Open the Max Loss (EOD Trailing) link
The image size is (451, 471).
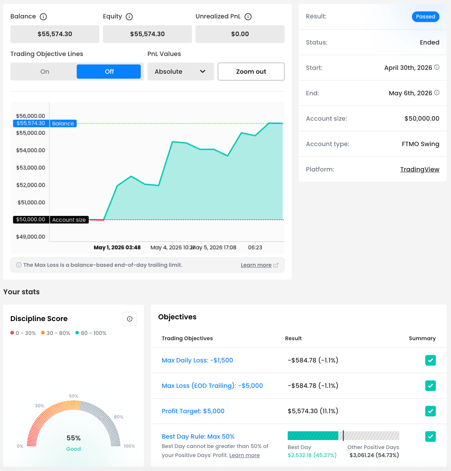pos(212,386)
